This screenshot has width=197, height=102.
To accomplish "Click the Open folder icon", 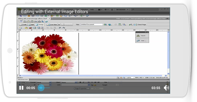I will pyautogui.click(x=26, y=28).
